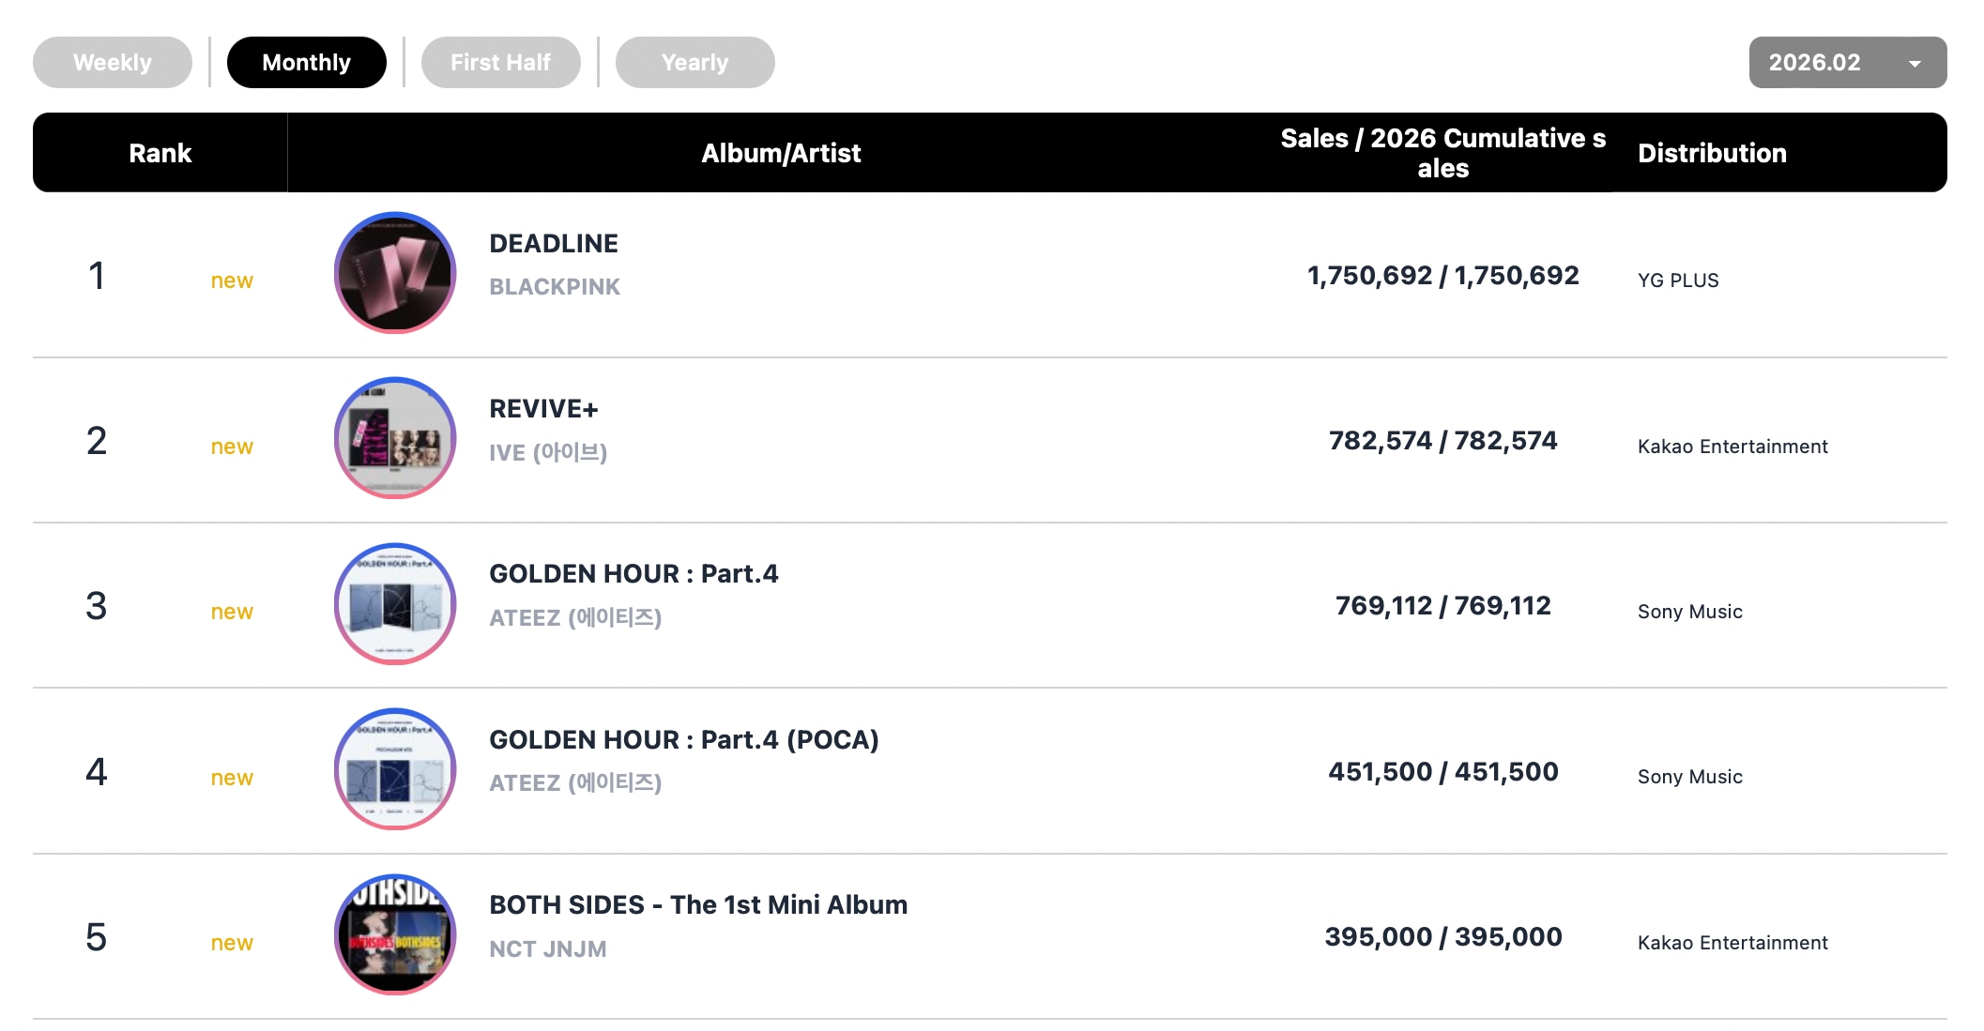Click the Distribution column header
This screenshot has width=1984, height=1031.
[x=1712, y=153]
